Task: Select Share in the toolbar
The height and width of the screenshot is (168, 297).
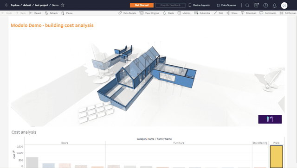Action: click(232, 13)
